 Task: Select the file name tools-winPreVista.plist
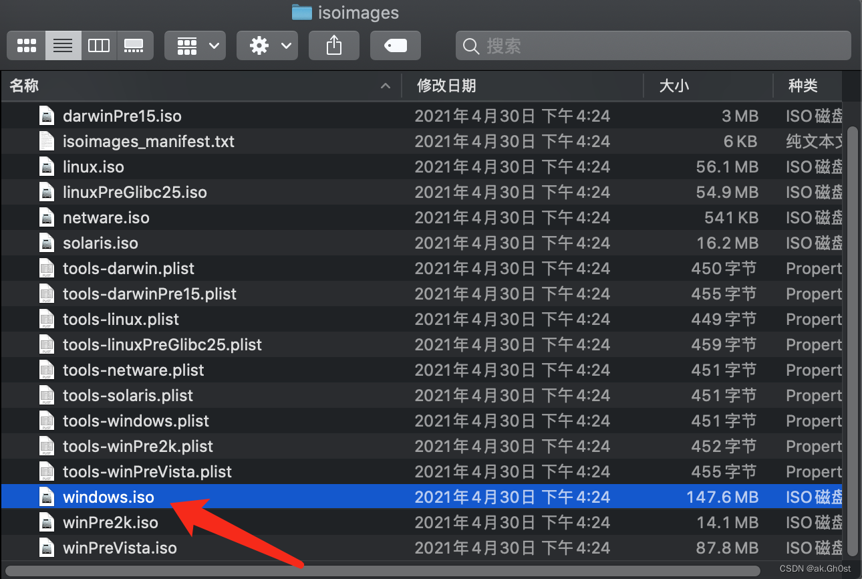pyautogui.click(x=147, y=471)
